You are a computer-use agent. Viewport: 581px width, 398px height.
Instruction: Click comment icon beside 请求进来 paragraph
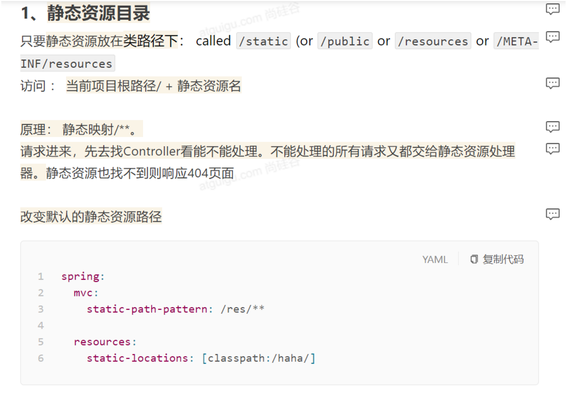552,149
